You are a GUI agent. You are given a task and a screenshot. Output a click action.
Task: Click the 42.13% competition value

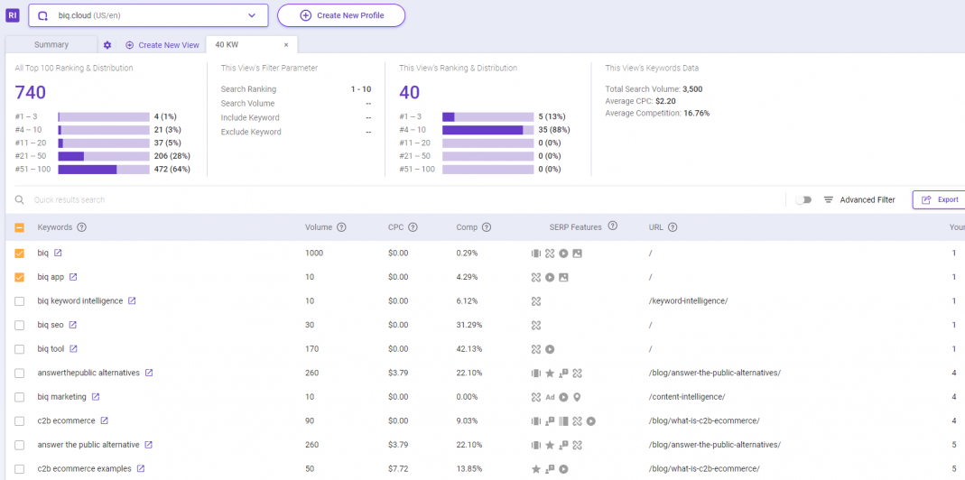click(469, 349)
